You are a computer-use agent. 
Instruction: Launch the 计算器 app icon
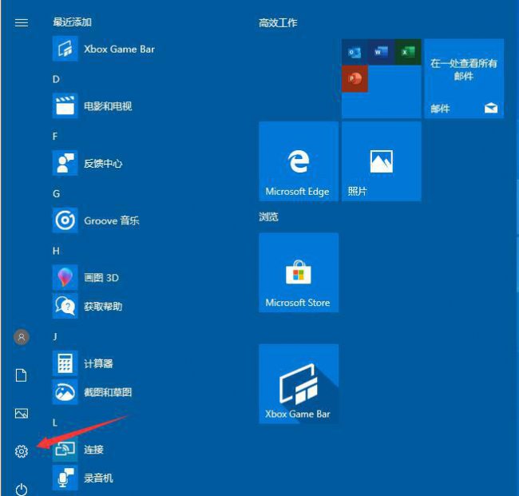[65, 363]
